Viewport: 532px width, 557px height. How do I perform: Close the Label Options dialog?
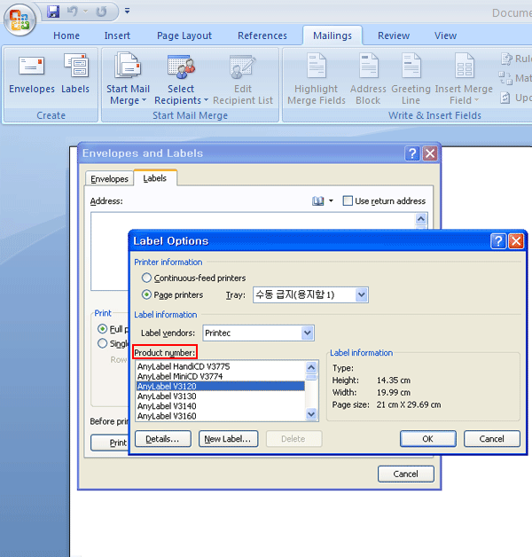516,241
